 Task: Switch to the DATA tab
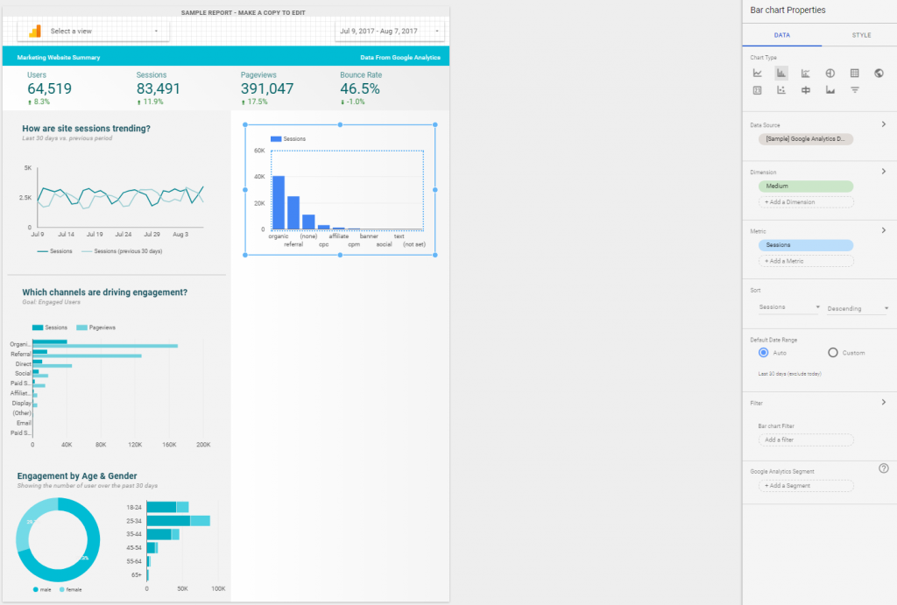781,35
